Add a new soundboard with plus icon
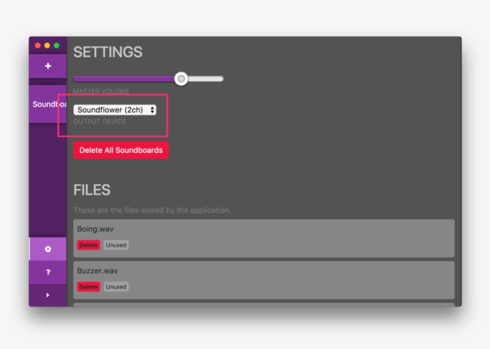Viewport: 490px width, 349px height. (x=48, y=66)
